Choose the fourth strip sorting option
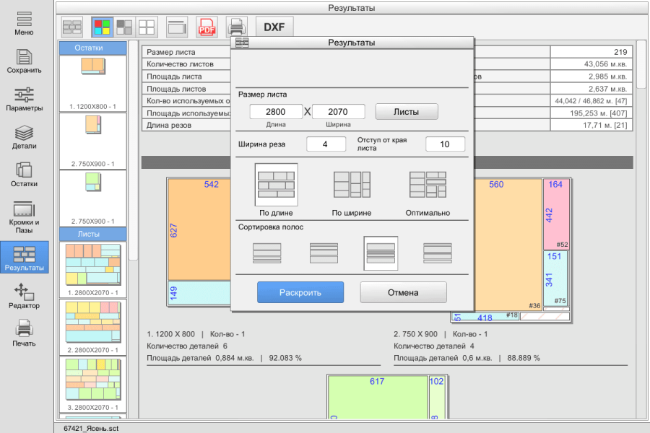Viewport: 650px width, 433px height. tap(438, 253)
